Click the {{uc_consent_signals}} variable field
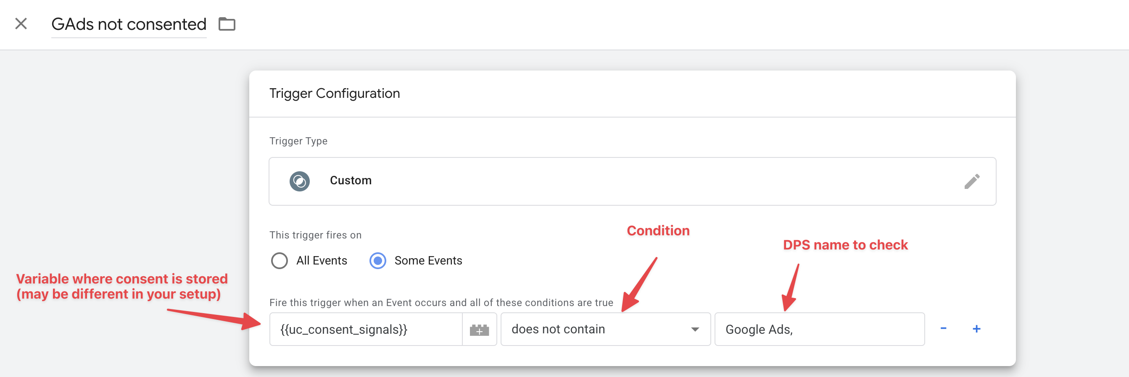The width and height of the screenshot is (1129, 377). coord(366,329)
